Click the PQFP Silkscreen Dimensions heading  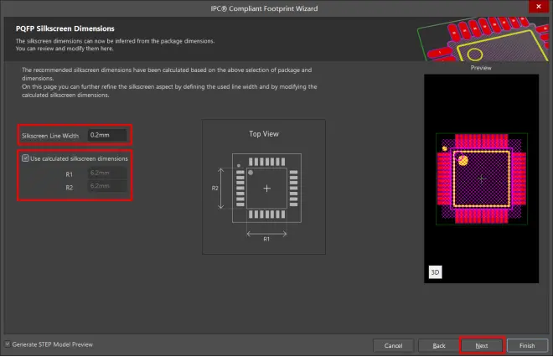(65, 28)
